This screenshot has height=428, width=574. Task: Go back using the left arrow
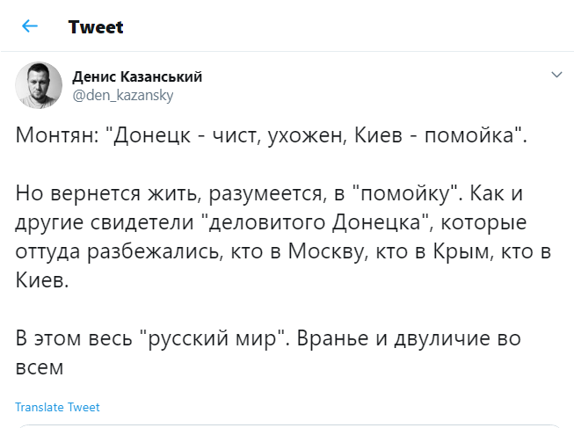coord(30,26)
